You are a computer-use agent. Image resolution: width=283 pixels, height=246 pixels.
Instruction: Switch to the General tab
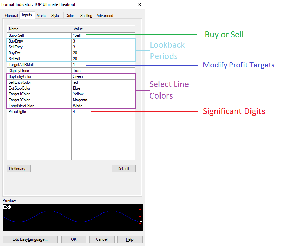11,16
